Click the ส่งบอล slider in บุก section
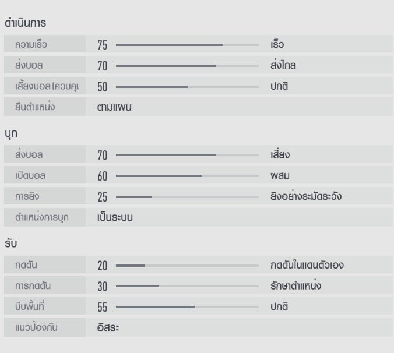The image size is (394, 353). pyautogui.click(x=187, y=155)
